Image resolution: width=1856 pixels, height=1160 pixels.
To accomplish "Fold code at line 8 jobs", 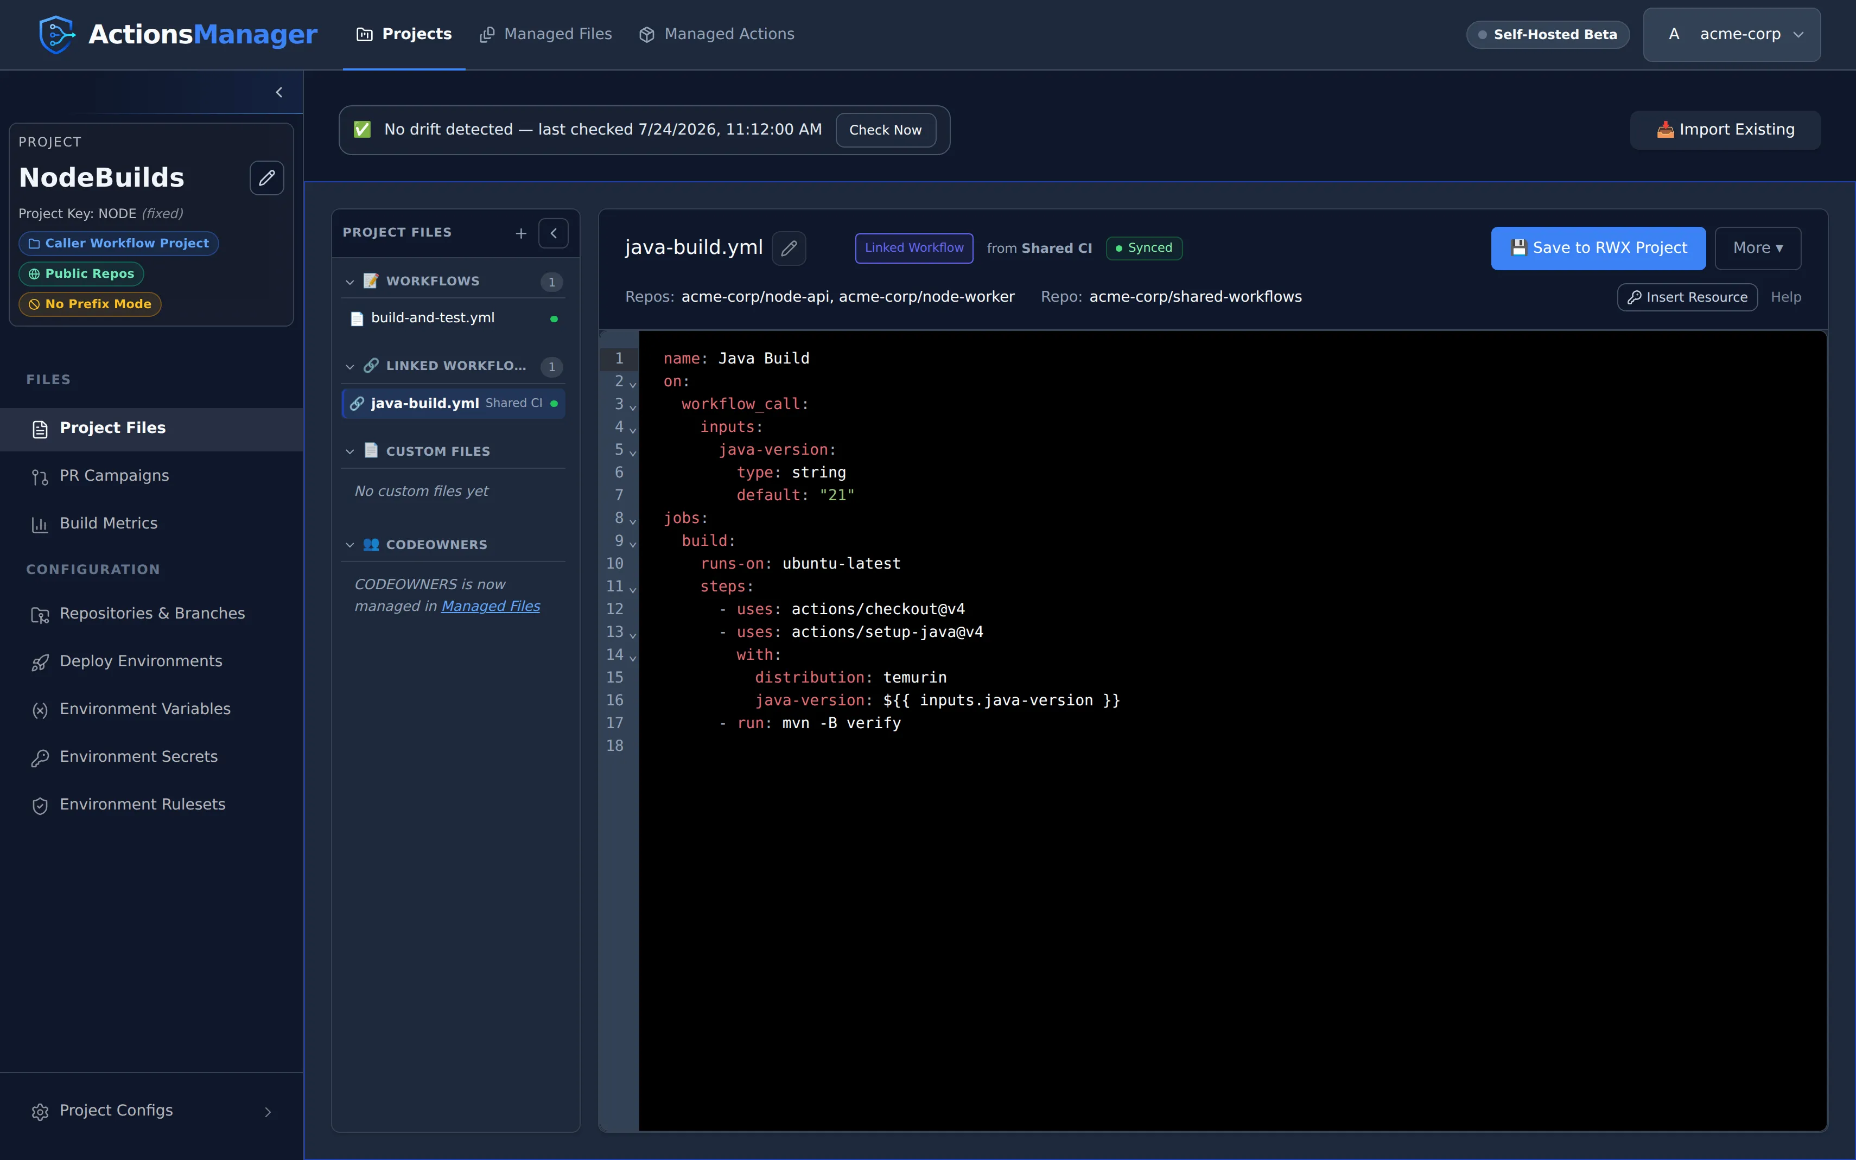I will 633,521.
